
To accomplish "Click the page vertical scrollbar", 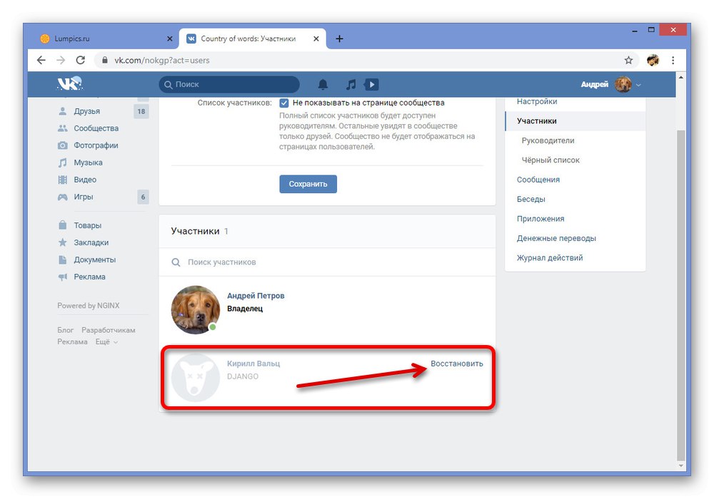I will tap(680, 295).
